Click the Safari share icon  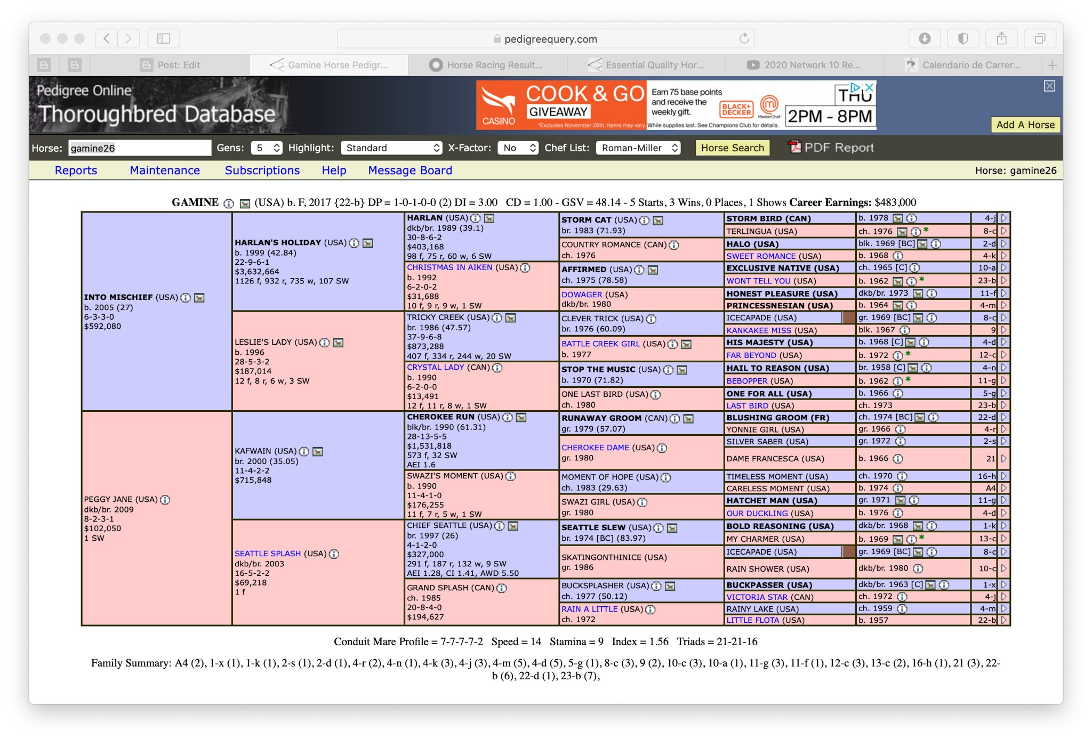[x=1001, y=38]
